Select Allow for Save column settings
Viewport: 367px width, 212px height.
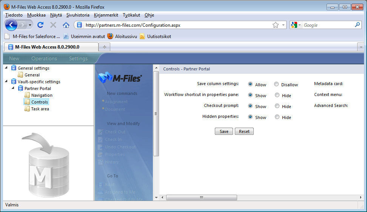(250, 84)
